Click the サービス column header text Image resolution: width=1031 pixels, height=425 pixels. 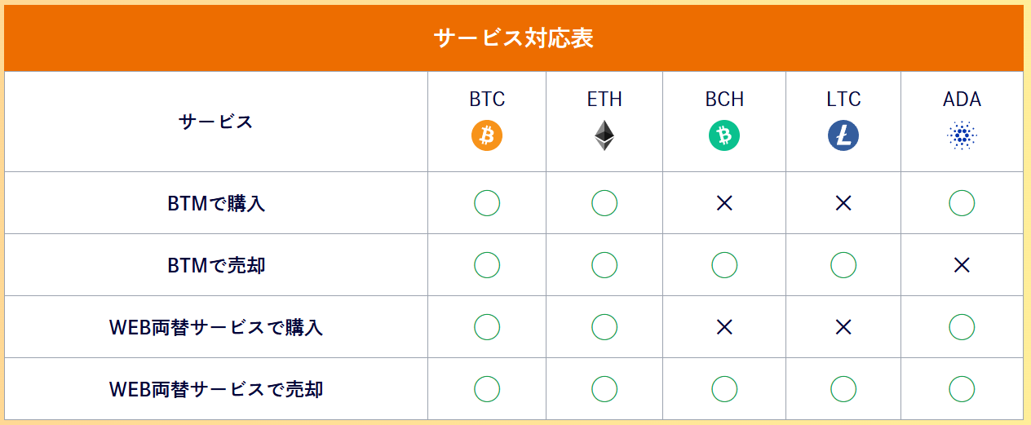[216, 122]
